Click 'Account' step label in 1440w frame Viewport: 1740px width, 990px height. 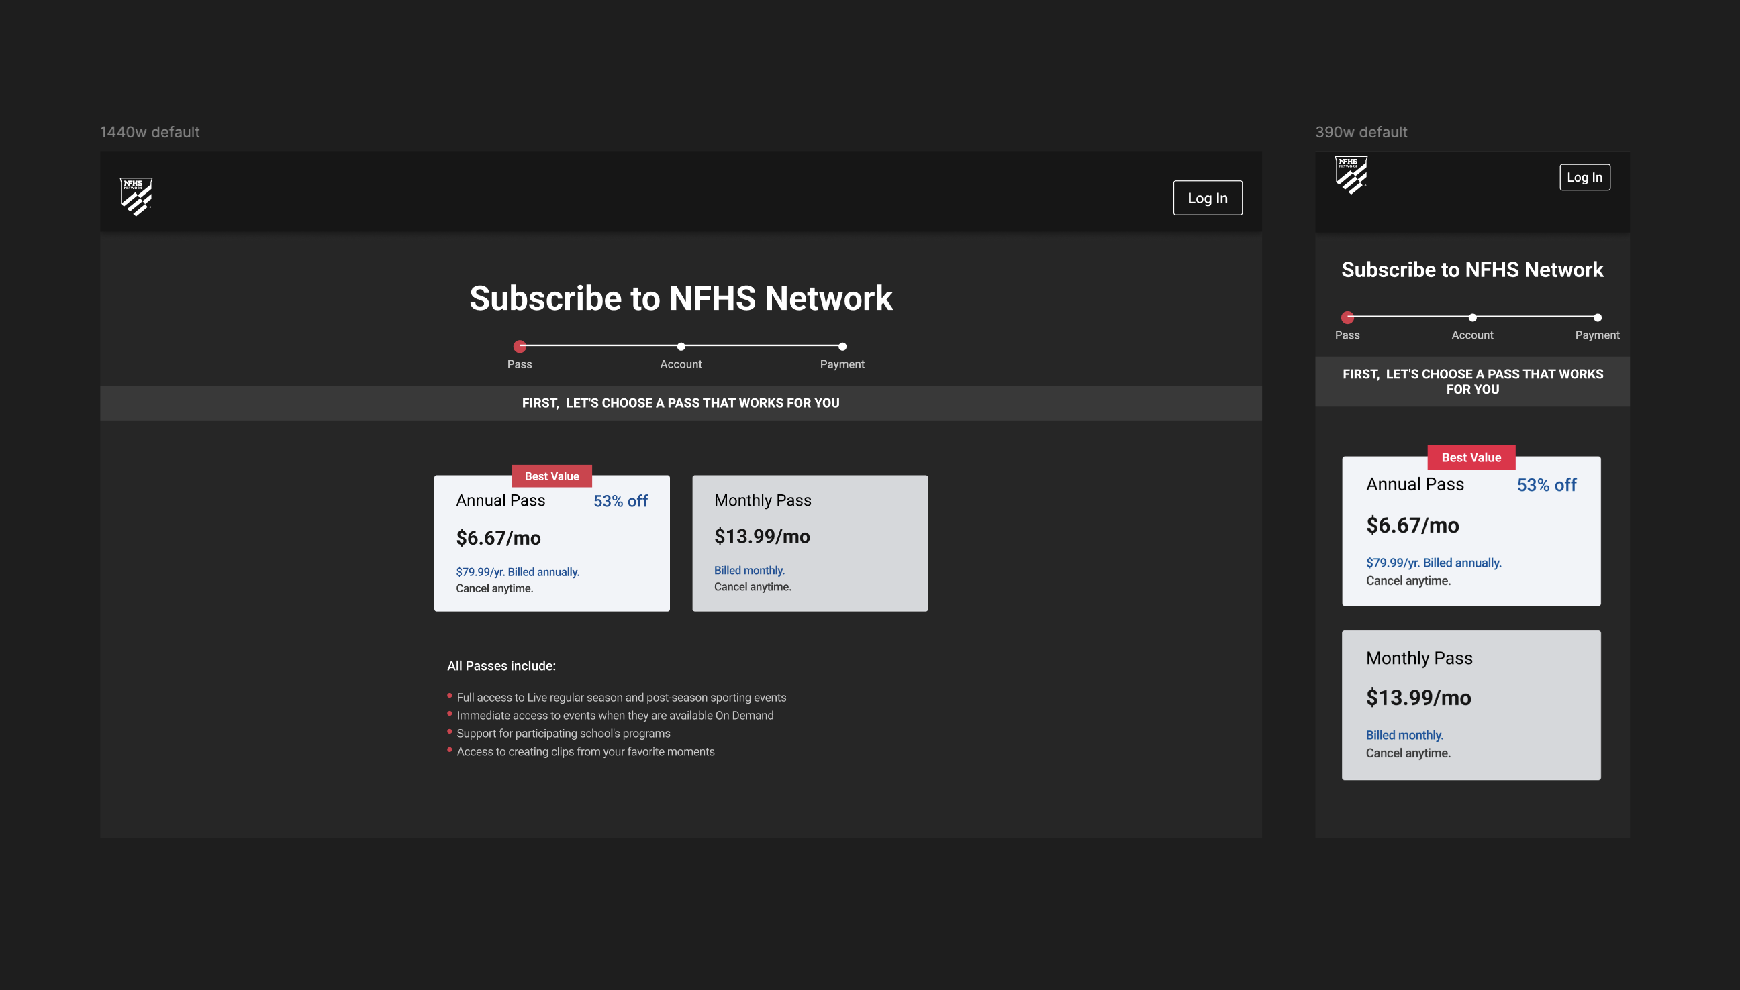(681, 364)
